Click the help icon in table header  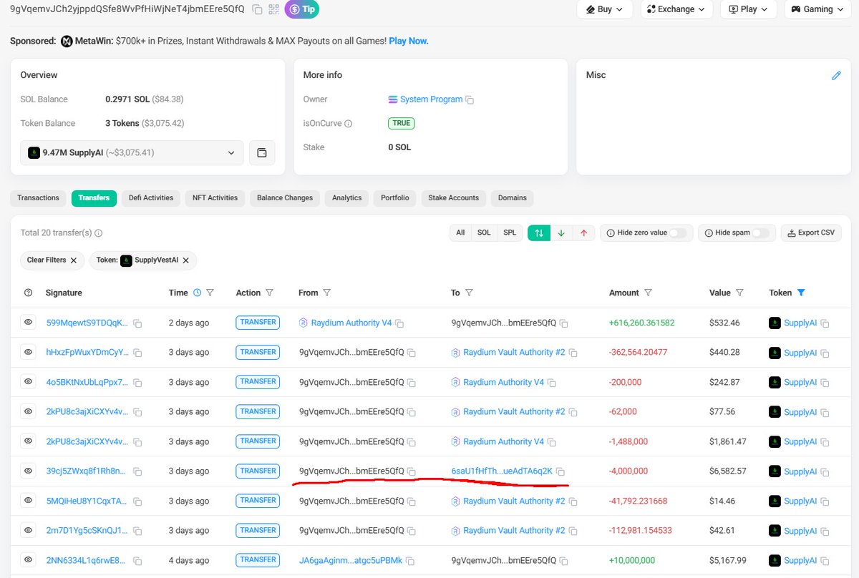[29, 293]
